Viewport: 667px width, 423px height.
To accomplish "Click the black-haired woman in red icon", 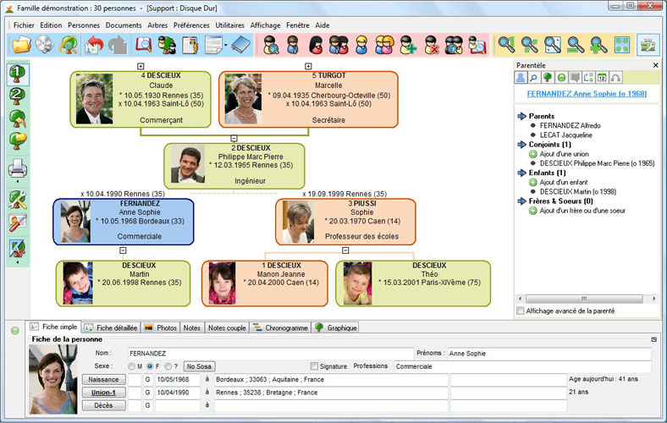I will 316,45.
